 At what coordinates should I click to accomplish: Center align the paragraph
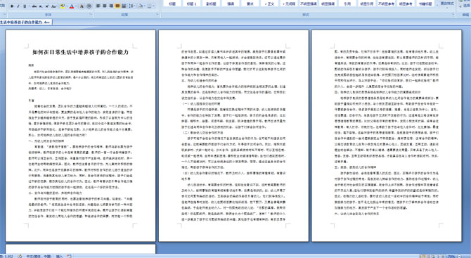point(105,6)
